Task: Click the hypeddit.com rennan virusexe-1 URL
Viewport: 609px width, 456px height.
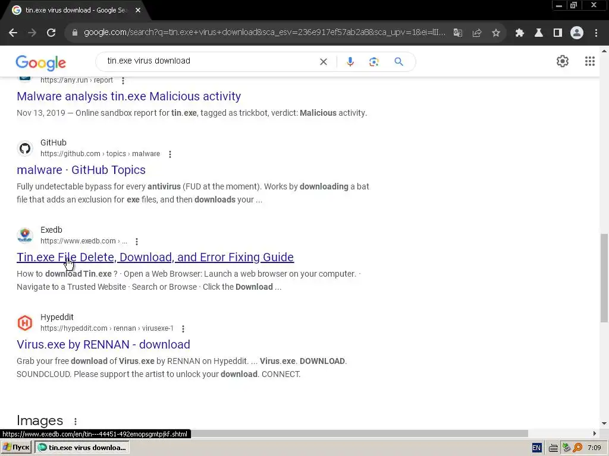Action: 107,328
